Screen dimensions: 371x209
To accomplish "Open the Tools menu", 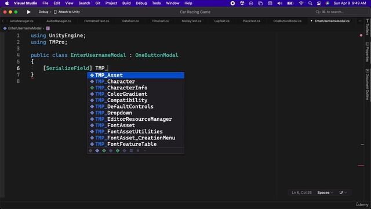I will click(156, 3).
